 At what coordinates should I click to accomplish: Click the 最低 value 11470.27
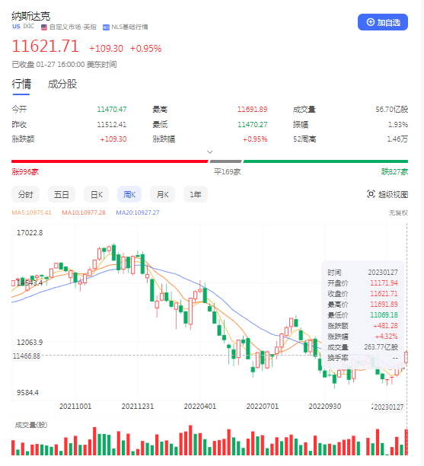click(x=252, y=124)
